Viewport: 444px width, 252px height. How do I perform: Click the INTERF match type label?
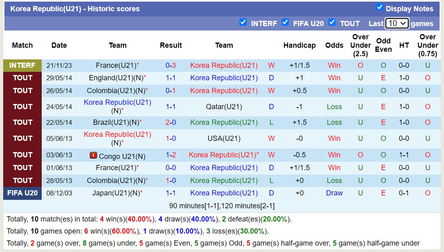[22, 65]
